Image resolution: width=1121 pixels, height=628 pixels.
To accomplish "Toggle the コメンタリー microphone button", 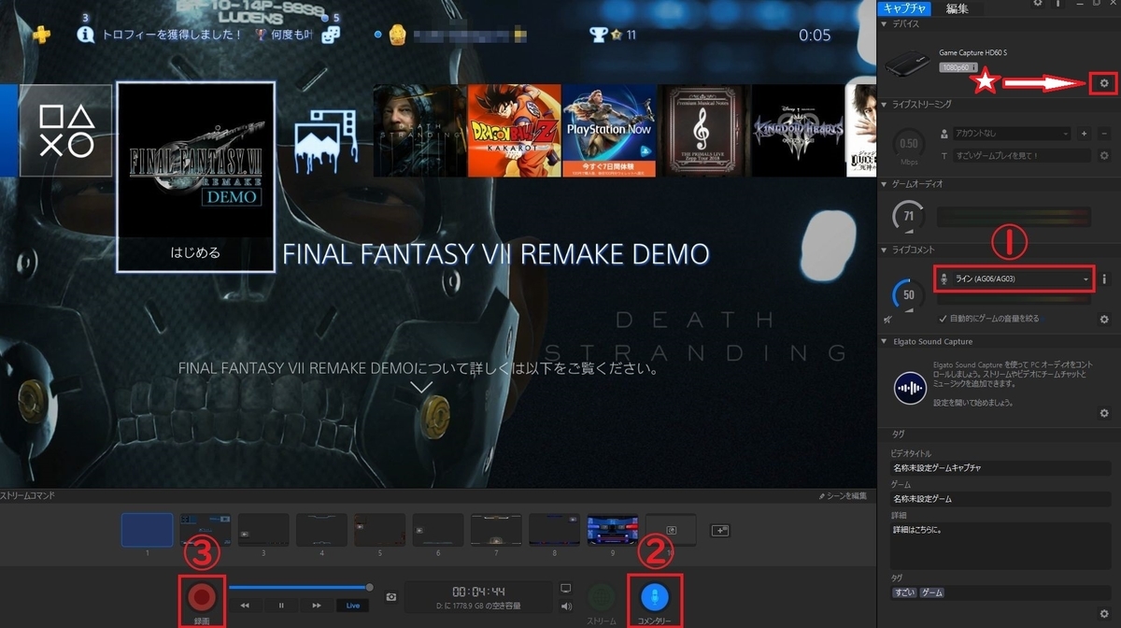I will [655, 596].
